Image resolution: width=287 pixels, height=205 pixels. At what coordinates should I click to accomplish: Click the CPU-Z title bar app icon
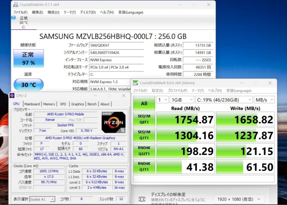coord(12,95)
